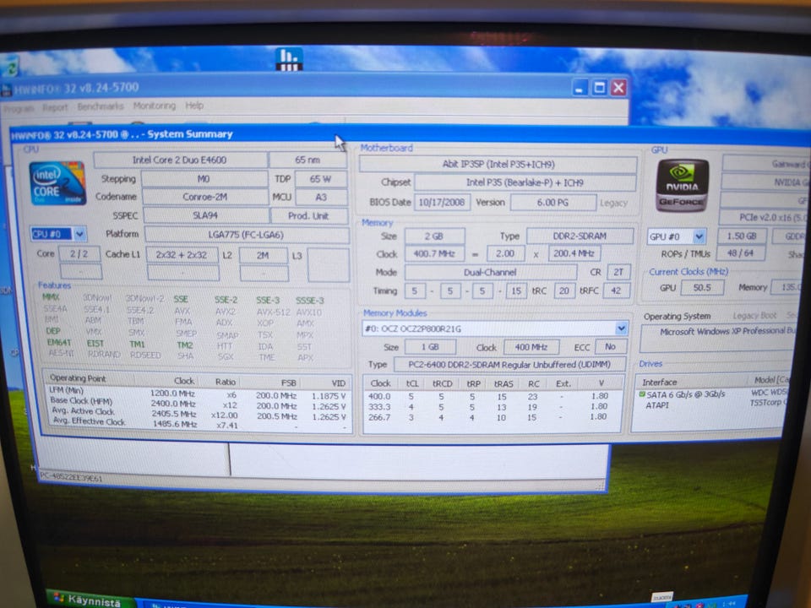
Task: Click the Avg. Active Clock row
Action: tap(197, 414)
